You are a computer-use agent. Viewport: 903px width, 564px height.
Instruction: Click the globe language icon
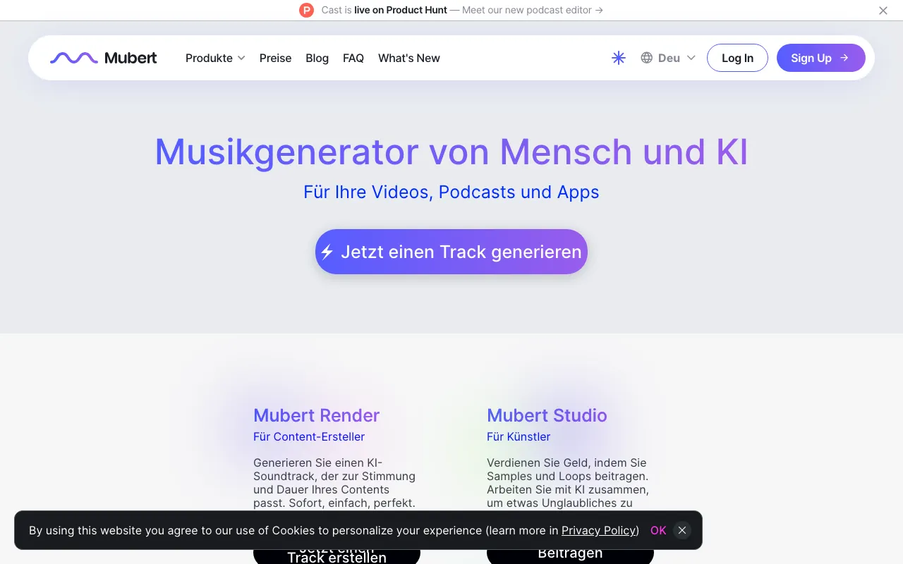tap(646, 58)
